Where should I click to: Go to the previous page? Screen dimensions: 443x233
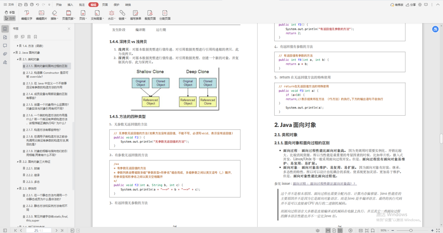pyautogui.click(x=21, y=230)
